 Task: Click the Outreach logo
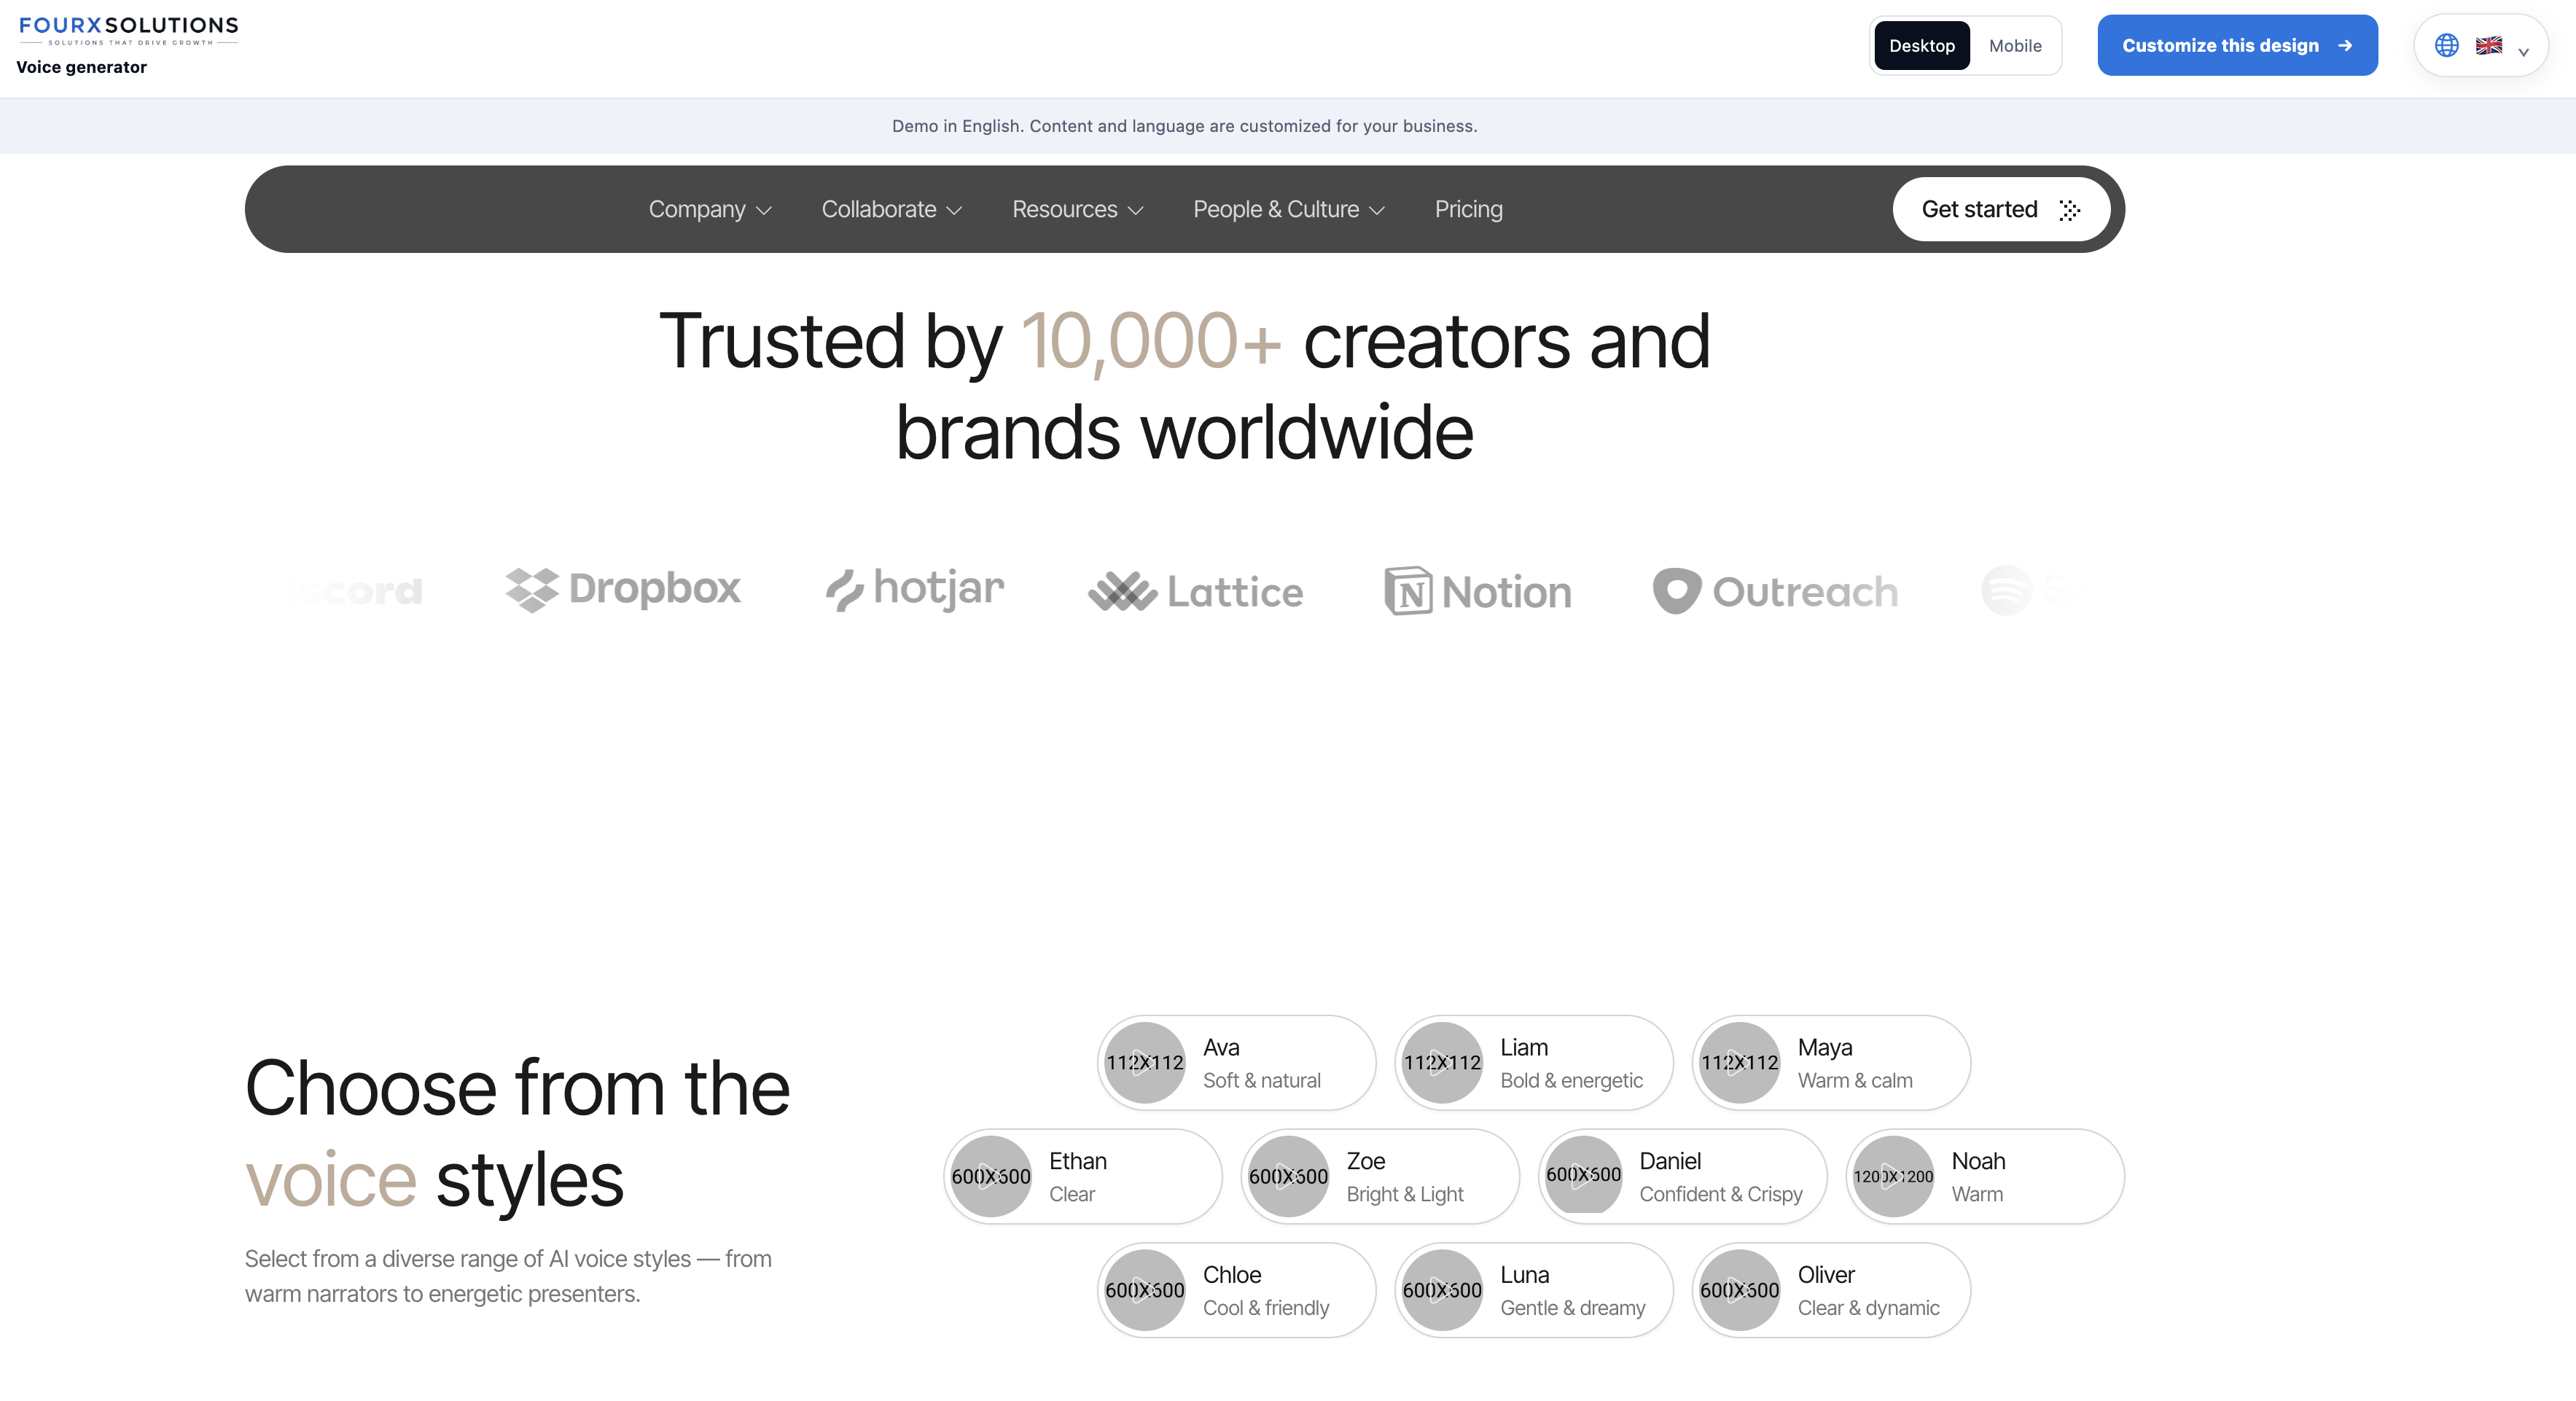click(x=1775, y=591)
